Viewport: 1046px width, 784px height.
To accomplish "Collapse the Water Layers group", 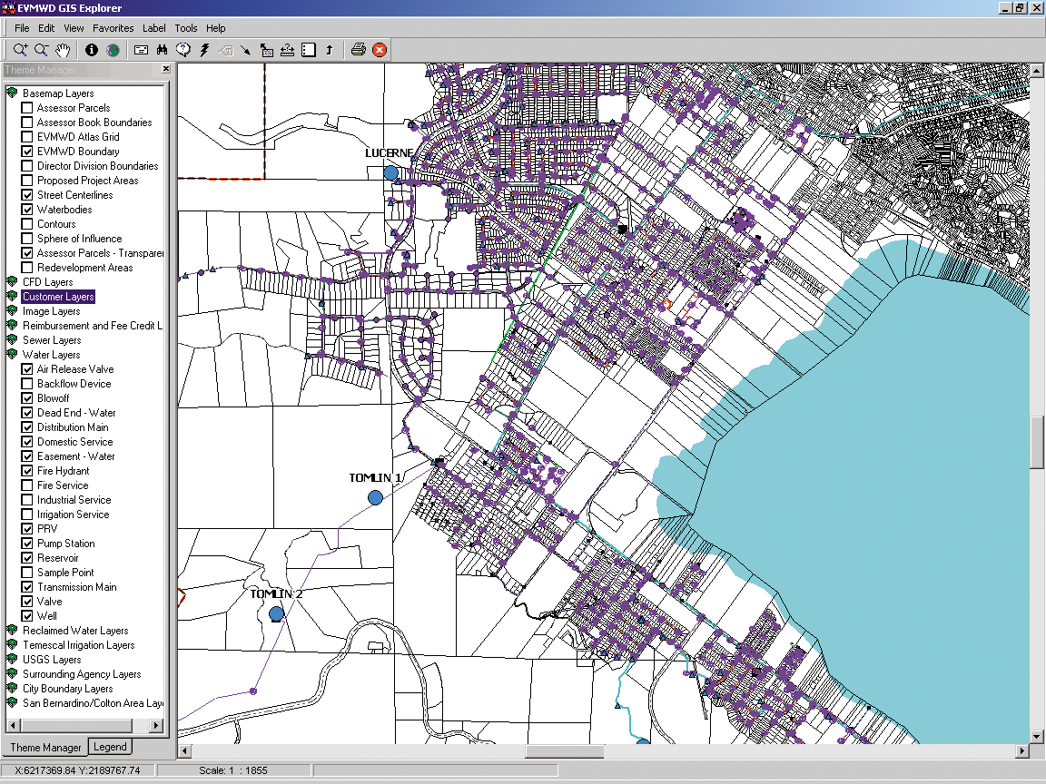I will (12, 355).
